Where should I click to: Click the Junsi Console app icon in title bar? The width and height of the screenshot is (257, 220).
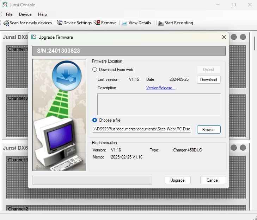tap(5, 5)
